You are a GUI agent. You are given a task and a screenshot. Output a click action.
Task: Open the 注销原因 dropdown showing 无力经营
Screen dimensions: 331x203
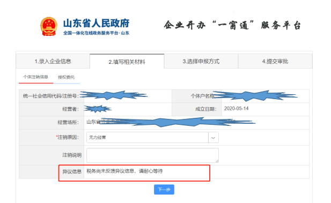coord(152,138)
